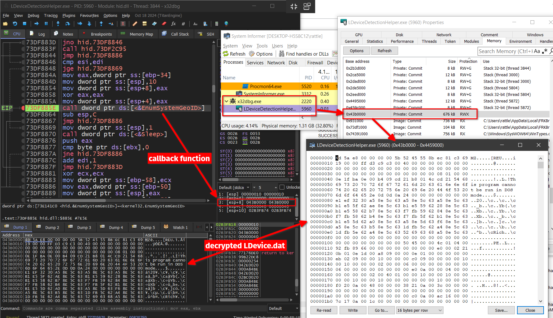This screenshot has height=318, width=553.
Task: Open the Functions fx icon
Action: point(173,24)
